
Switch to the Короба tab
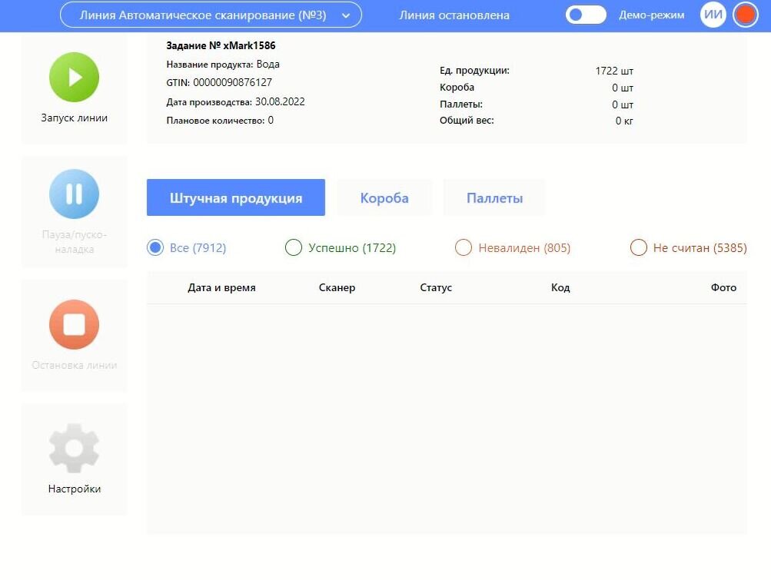(384, 197)
